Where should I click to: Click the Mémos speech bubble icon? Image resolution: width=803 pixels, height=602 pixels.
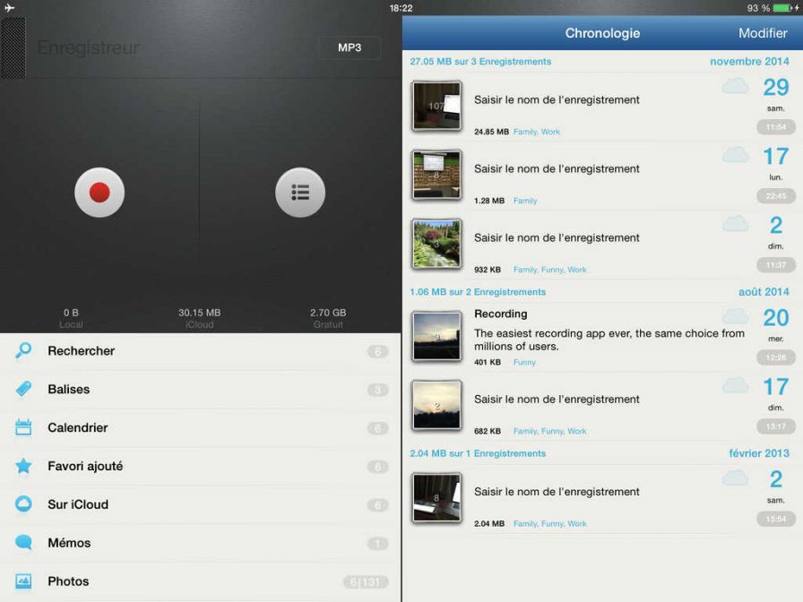tap(23, 543)
